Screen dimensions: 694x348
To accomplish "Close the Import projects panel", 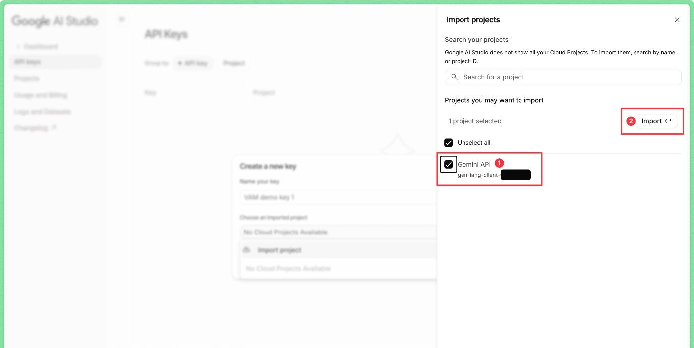I will coord(677,19).
